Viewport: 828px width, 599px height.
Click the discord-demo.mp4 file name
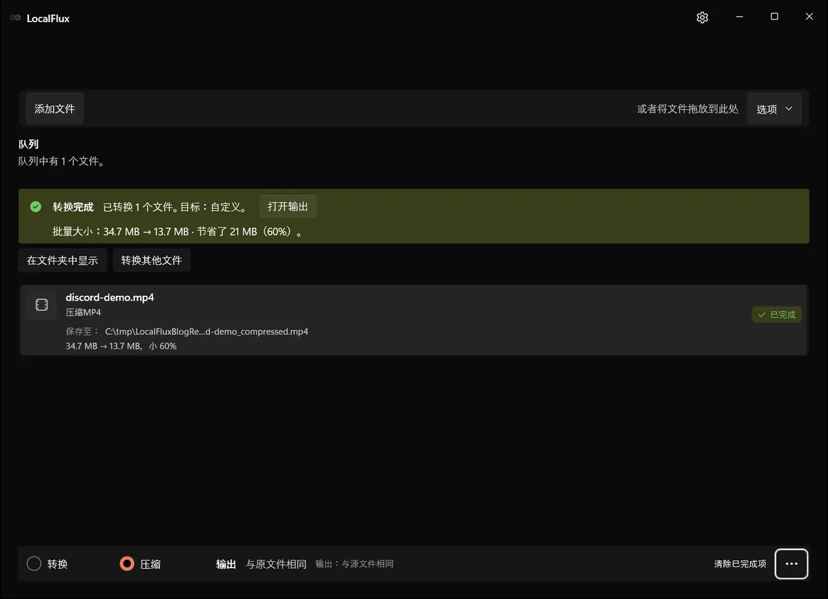[110, 298]
